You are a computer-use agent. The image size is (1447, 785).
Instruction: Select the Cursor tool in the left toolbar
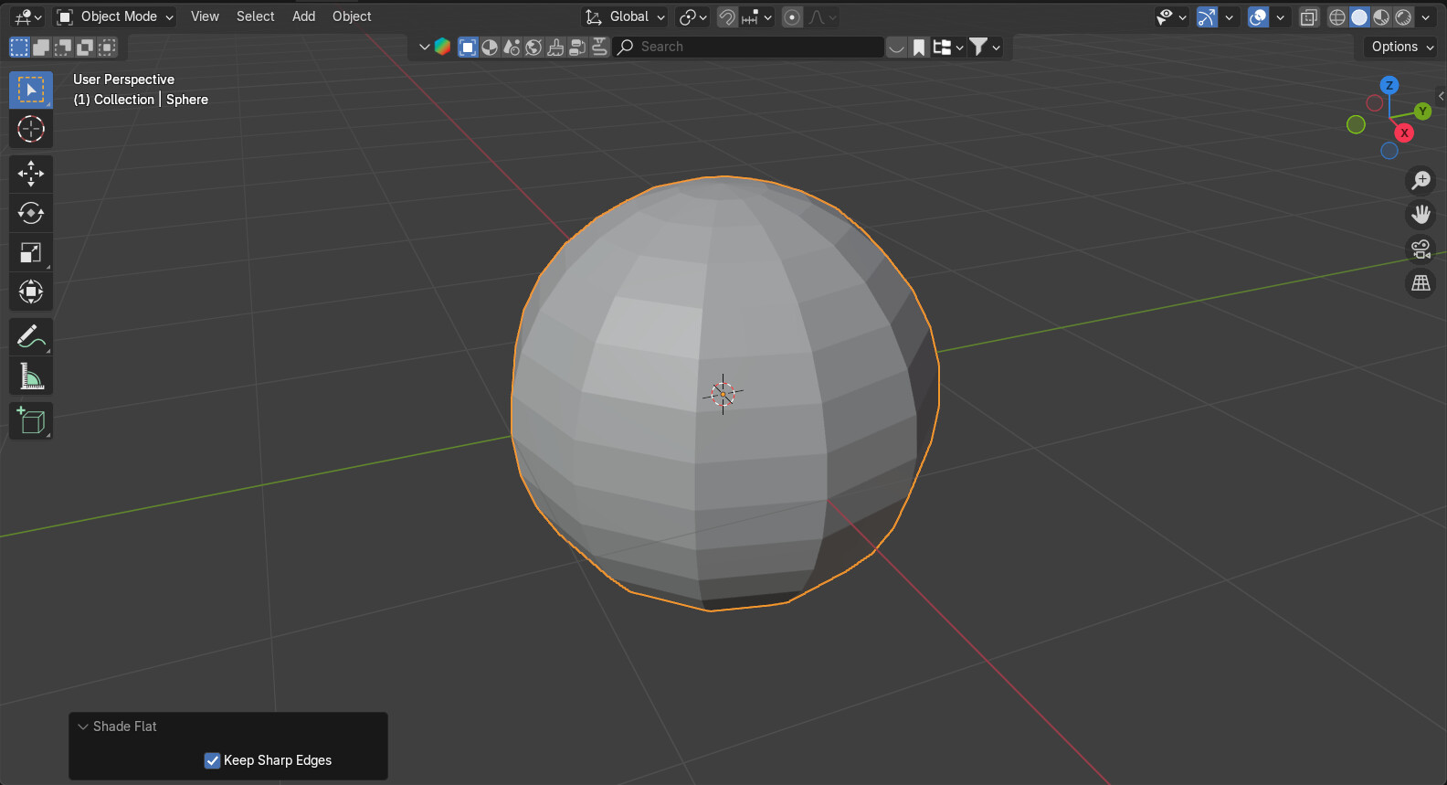tap(31, 129)
